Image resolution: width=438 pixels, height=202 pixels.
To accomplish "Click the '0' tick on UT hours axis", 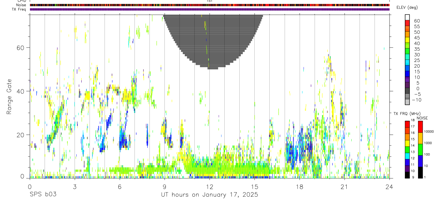I will [x=30, y=187].
